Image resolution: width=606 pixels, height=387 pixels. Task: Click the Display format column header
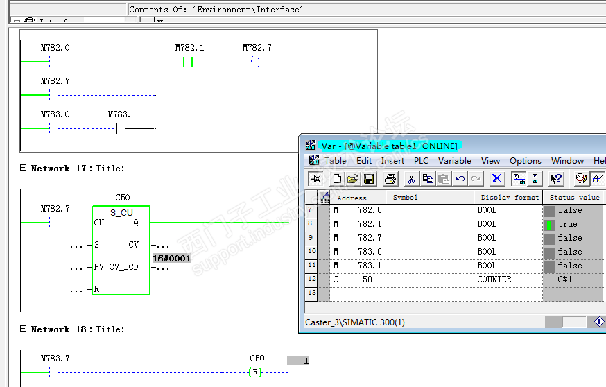tap(509, 198)
